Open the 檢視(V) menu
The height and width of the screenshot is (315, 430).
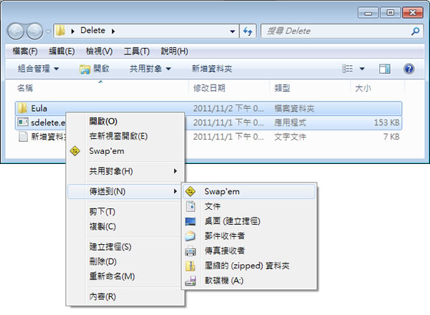[100, 52]
